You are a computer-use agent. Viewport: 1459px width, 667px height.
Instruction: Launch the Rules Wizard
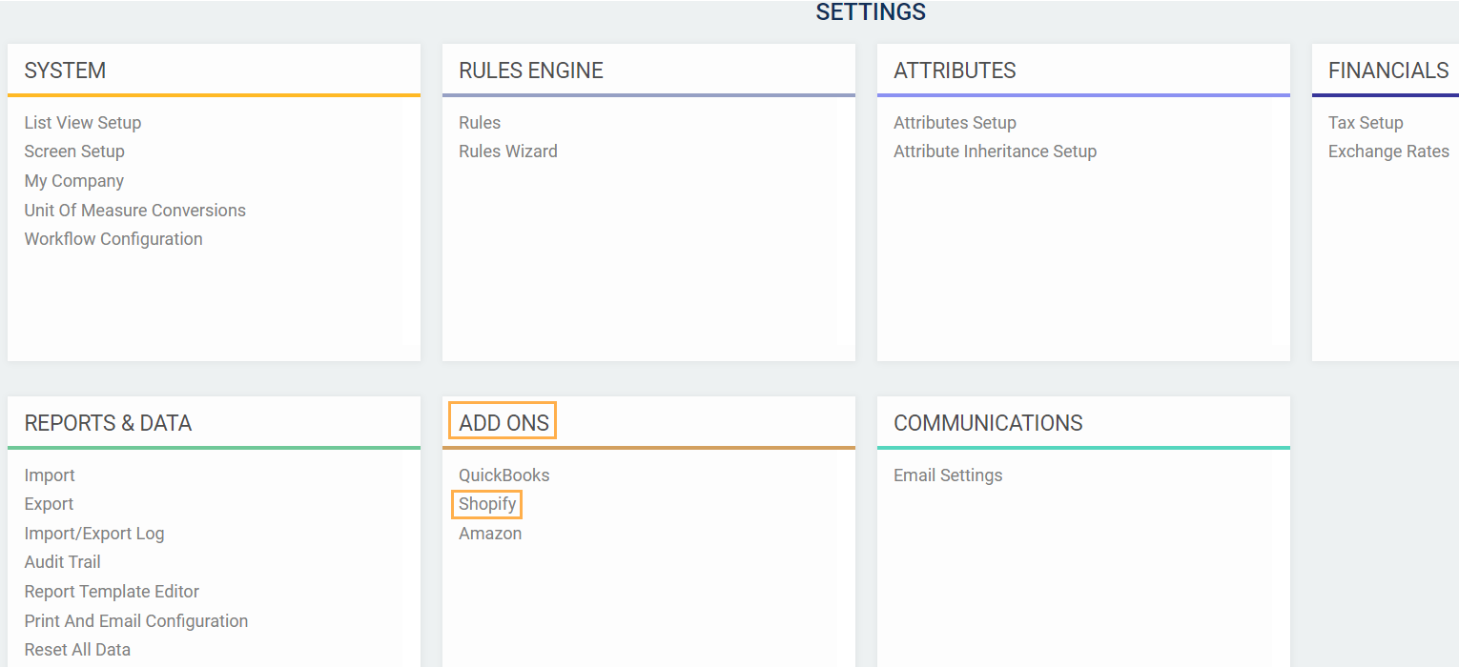click(508, 152)
